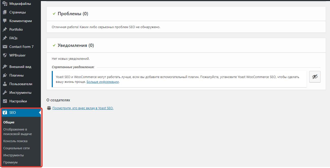The height and width of the screenshot is (168, 330).
Task: Open Отображение в поисковой выдаче submenu
Action: click(x=18, y=132)
